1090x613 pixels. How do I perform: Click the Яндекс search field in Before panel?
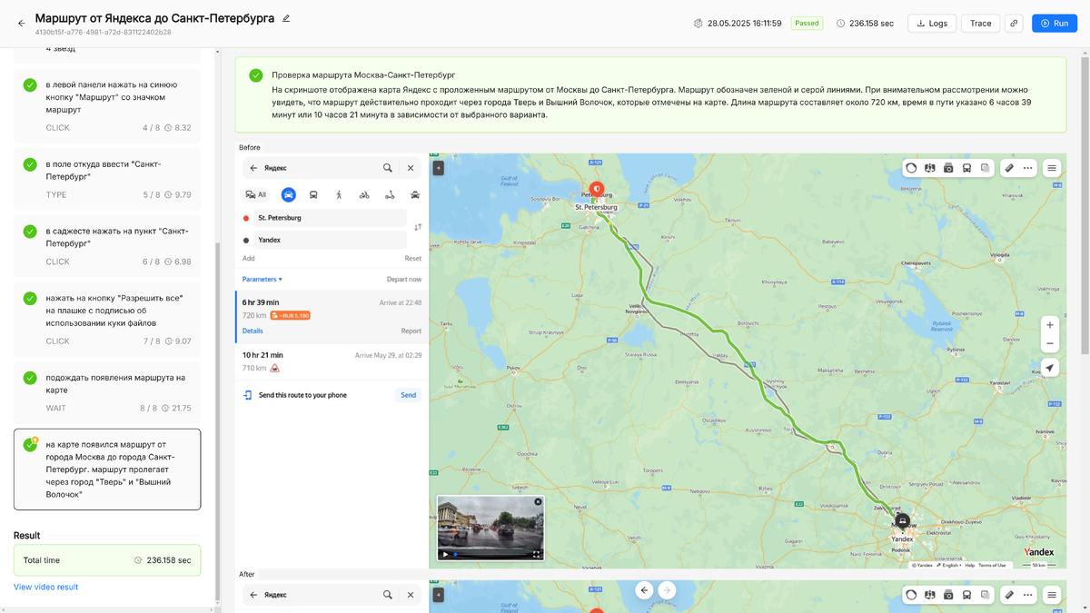pos(318,168)
